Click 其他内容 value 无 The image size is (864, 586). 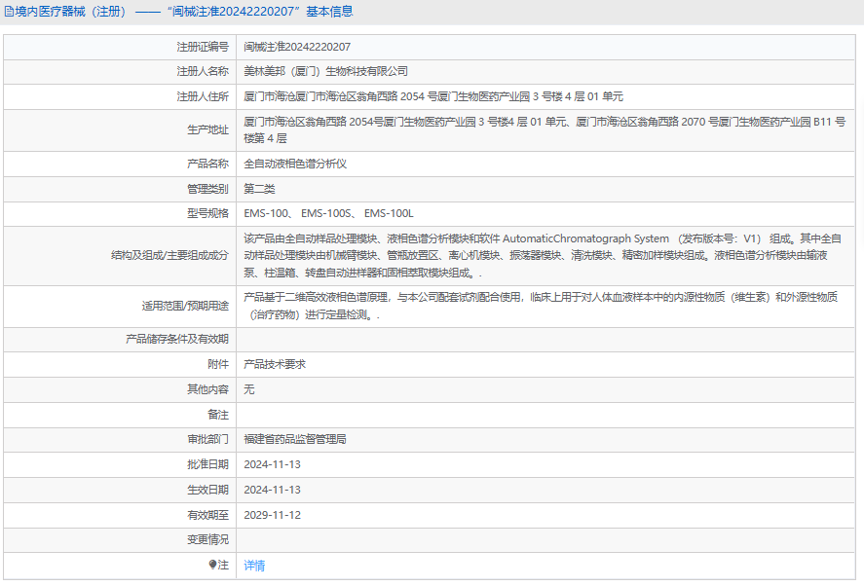pyautogui.click(x=249, y=389)
